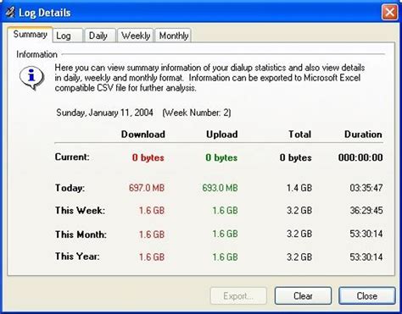Click the Upload column header
402x314 pixels.
222,135
